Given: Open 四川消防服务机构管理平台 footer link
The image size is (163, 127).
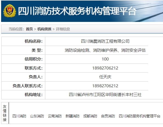Looking at the screenshot, I should coord(139,116).
